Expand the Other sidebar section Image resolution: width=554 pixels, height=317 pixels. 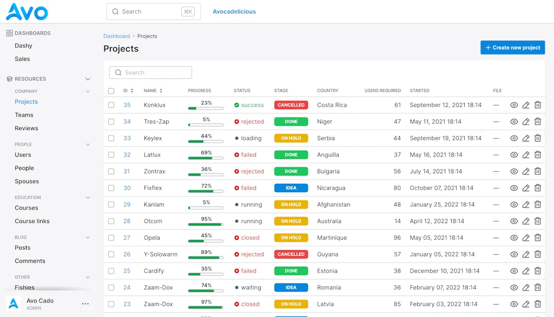88,277
